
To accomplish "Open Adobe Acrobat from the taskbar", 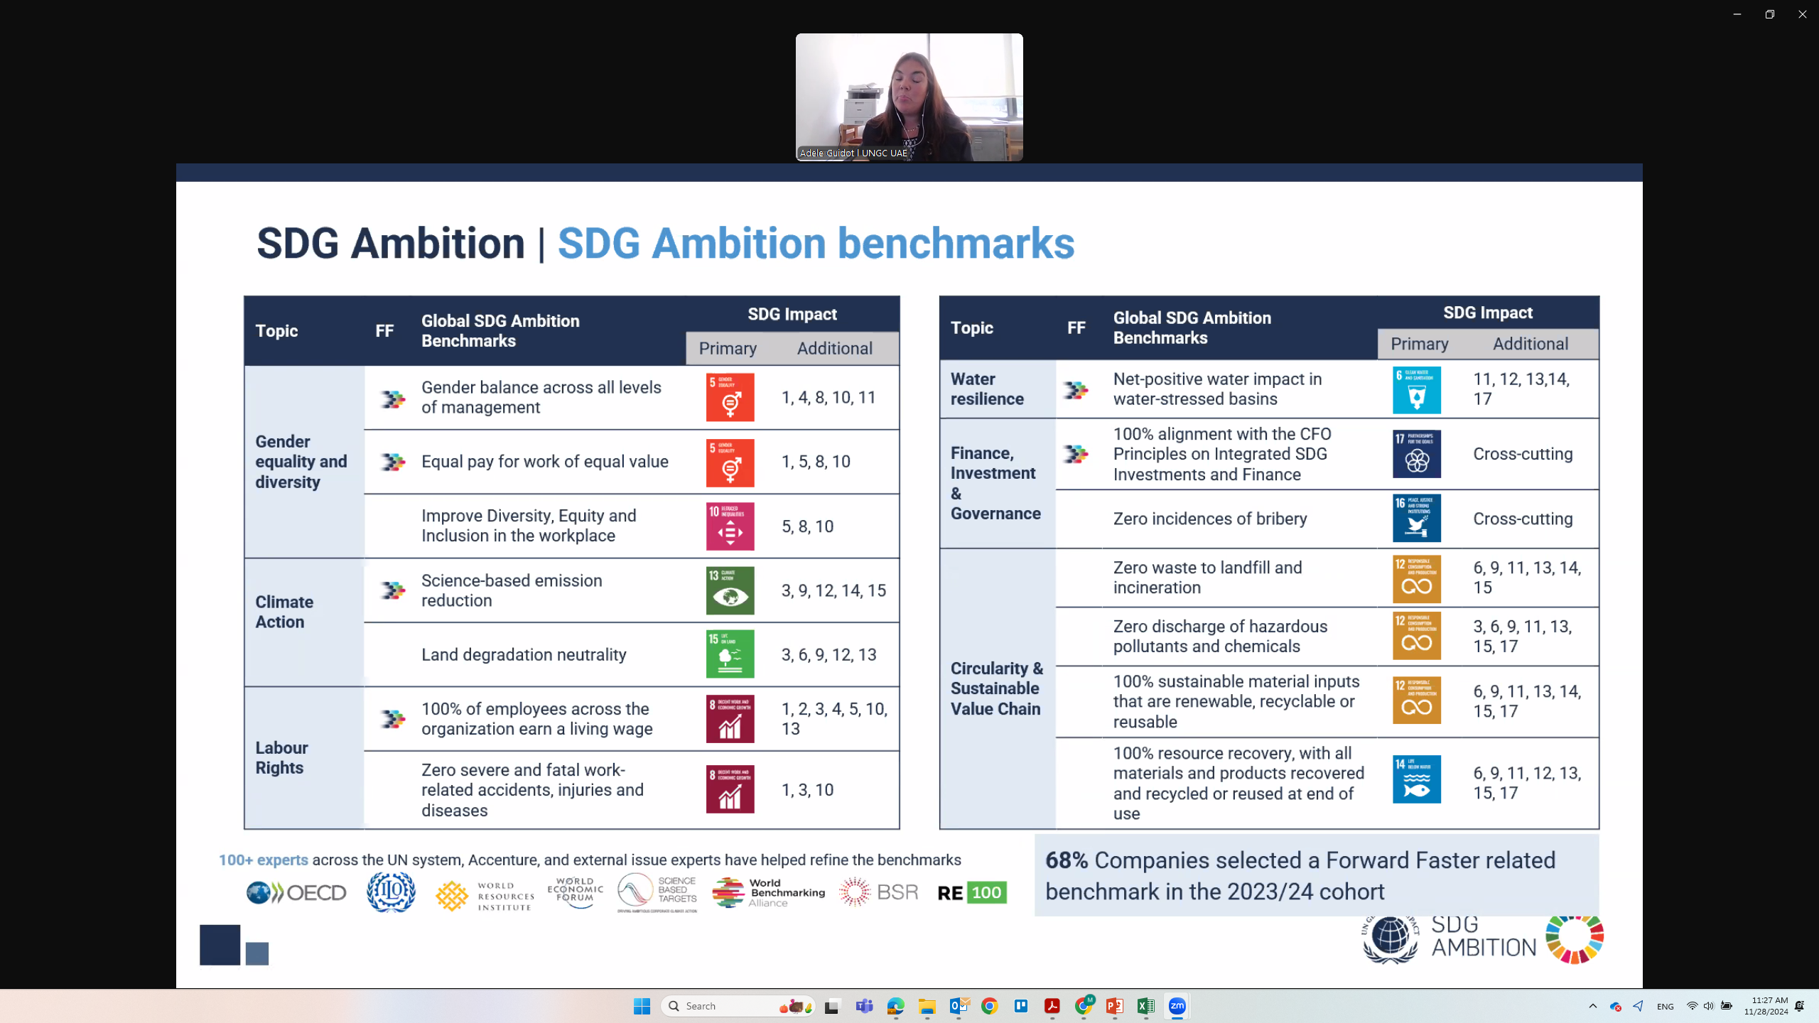I will 1052,1006.
